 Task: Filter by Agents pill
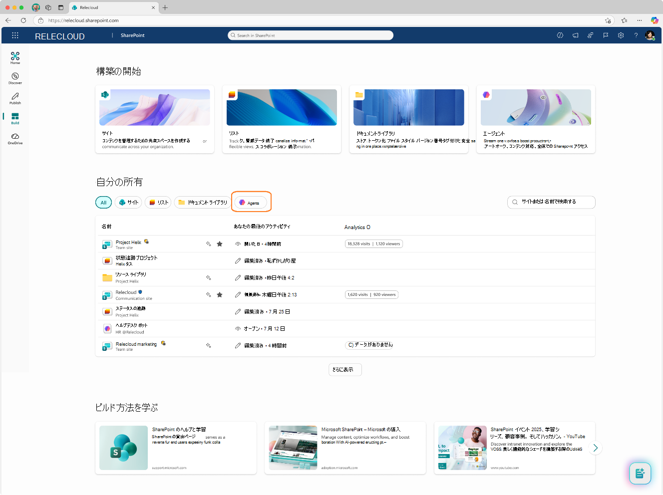point(251,203)
